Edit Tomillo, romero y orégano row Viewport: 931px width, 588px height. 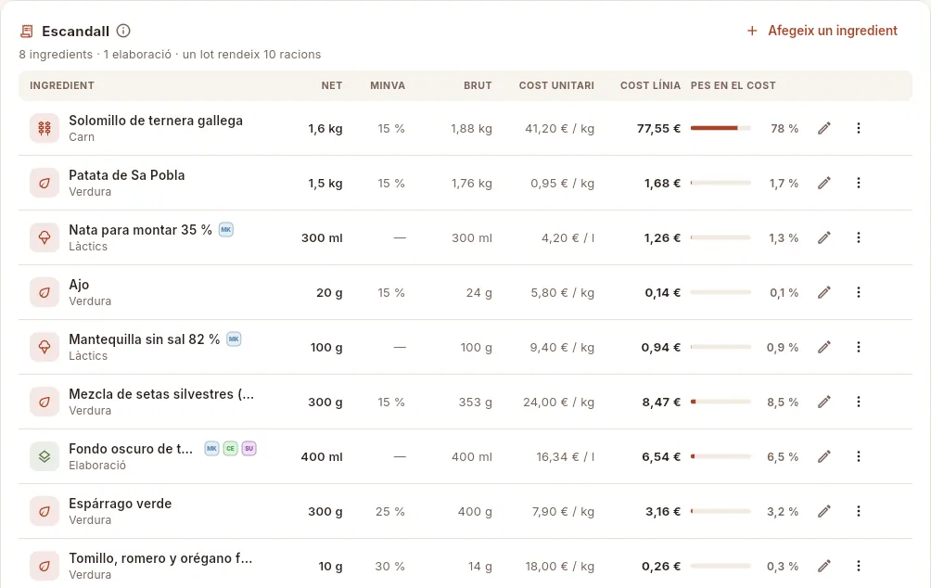point(824,566)
